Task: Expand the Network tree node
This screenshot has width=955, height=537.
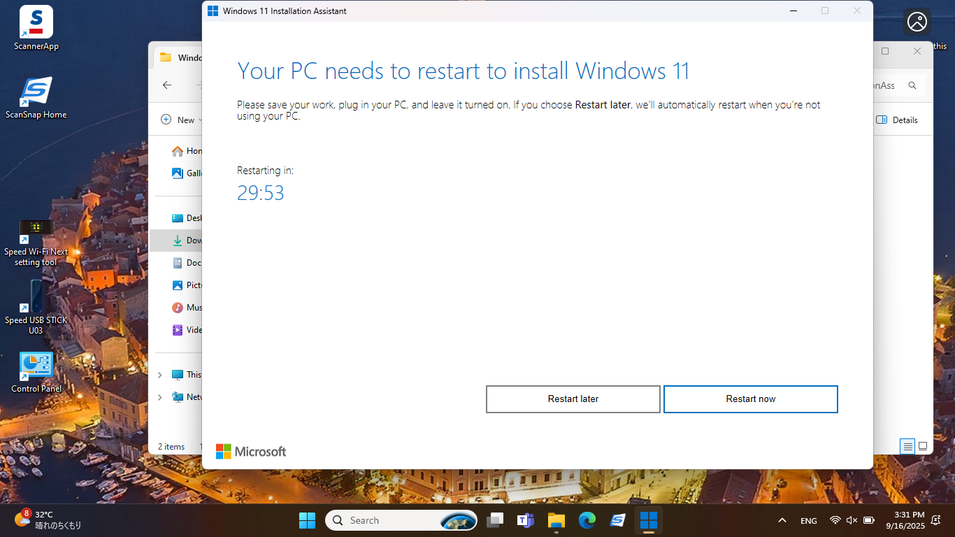Action: pos(160,397)
